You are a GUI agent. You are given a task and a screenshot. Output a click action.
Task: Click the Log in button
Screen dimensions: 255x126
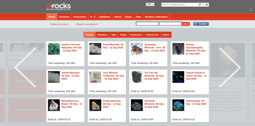point(186,24)
